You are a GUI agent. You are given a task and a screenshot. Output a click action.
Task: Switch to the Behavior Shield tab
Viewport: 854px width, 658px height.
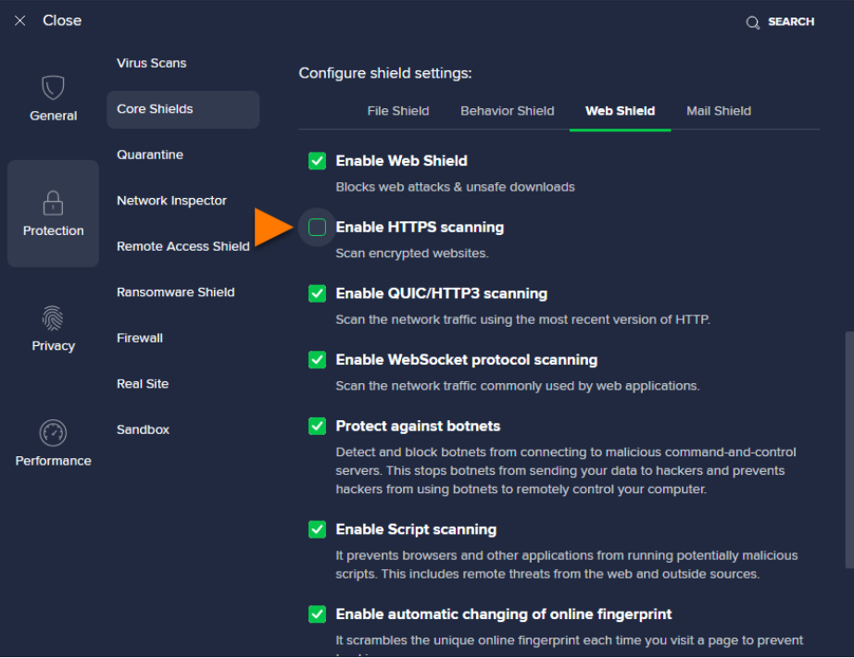508,111
